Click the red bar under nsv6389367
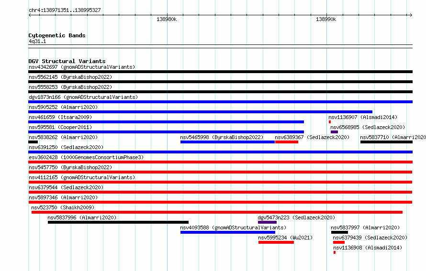Image resolution: width=426 pixels, height=271 pixels. coord(287,142)
